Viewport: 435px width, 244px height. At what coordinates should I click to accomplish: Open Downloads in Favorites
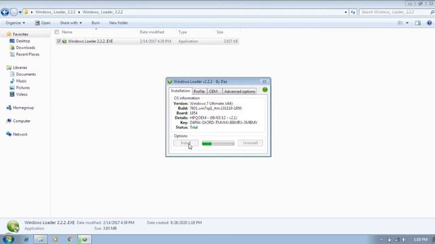(26, 47)
